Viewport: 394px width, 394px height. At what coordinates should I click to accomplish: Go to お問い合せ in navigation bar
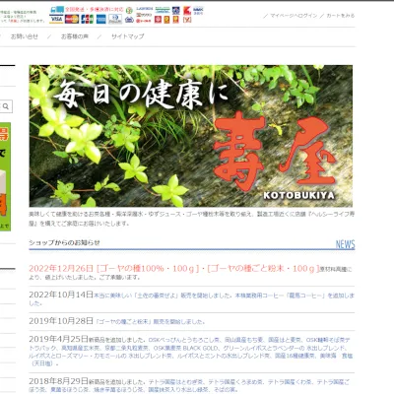pyautogui.click(x=25, y=36)
